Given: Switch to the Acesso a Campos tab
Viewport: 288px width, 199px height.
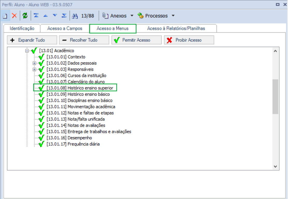Looking at the screenshot, I should point(65,29).
